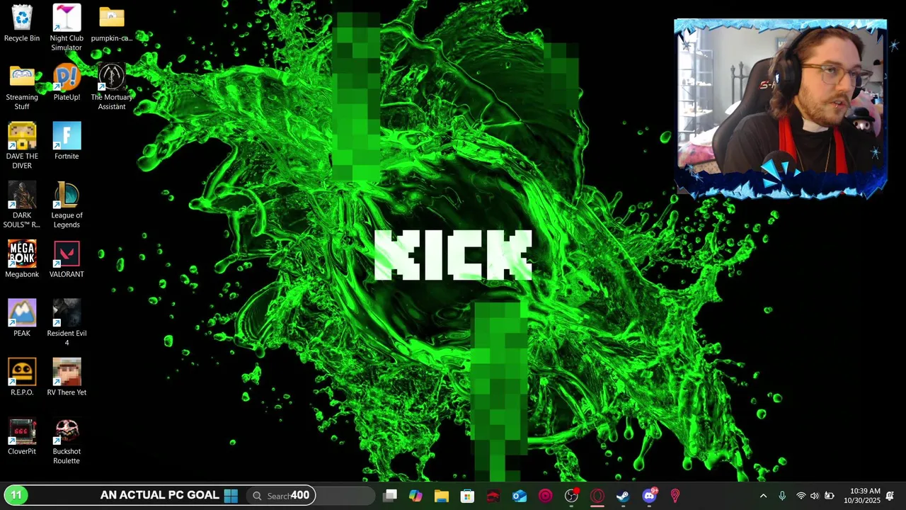Open the clock showing 10:39 AM

(862, 496)
